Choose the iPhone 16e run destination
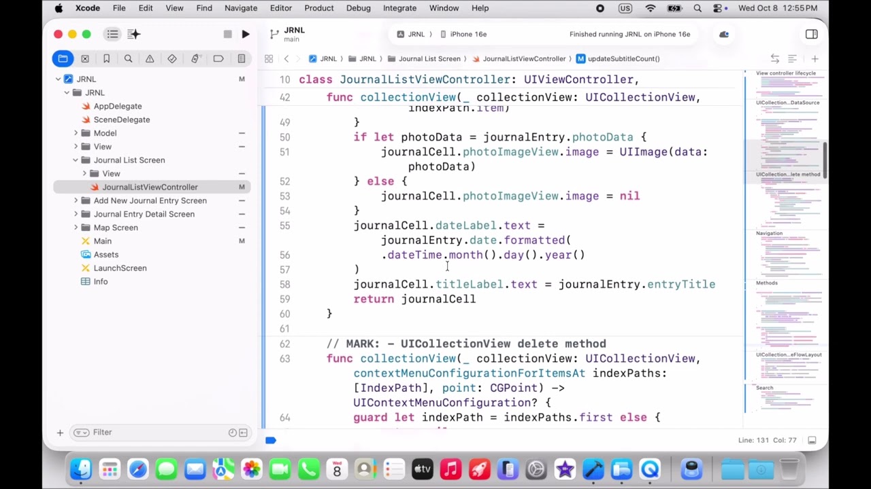 click(463, 34)
